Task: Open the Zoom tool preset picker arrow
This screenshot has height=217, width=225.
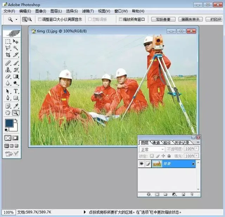Action: (17, 19)
